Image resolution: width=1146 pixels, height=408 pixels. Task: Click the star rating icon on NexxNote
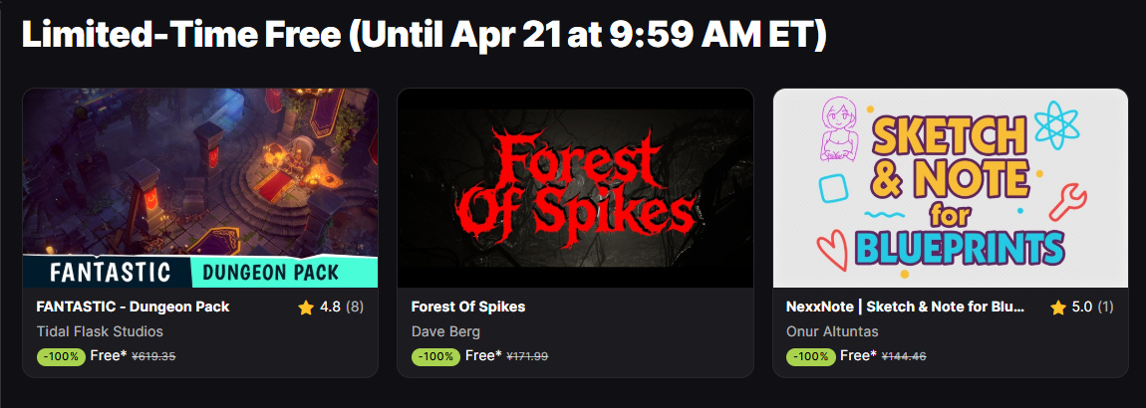1058,307
